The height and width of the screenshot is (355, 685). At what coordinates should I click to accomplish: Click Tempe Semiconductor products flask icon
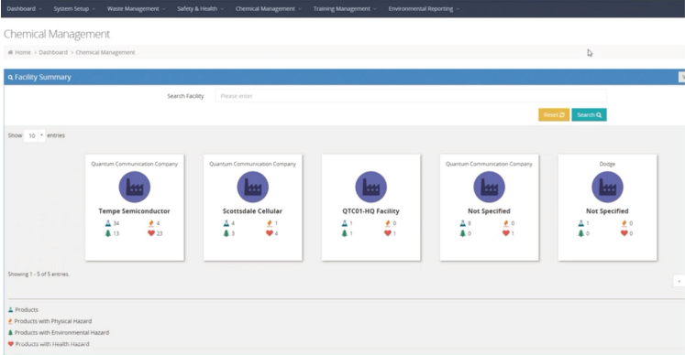click(x=108, y=223)
